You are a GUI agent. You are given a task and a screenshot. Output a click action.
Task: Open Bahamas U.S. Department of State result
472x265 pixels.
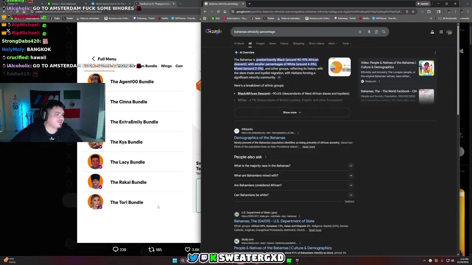point(274,221)
